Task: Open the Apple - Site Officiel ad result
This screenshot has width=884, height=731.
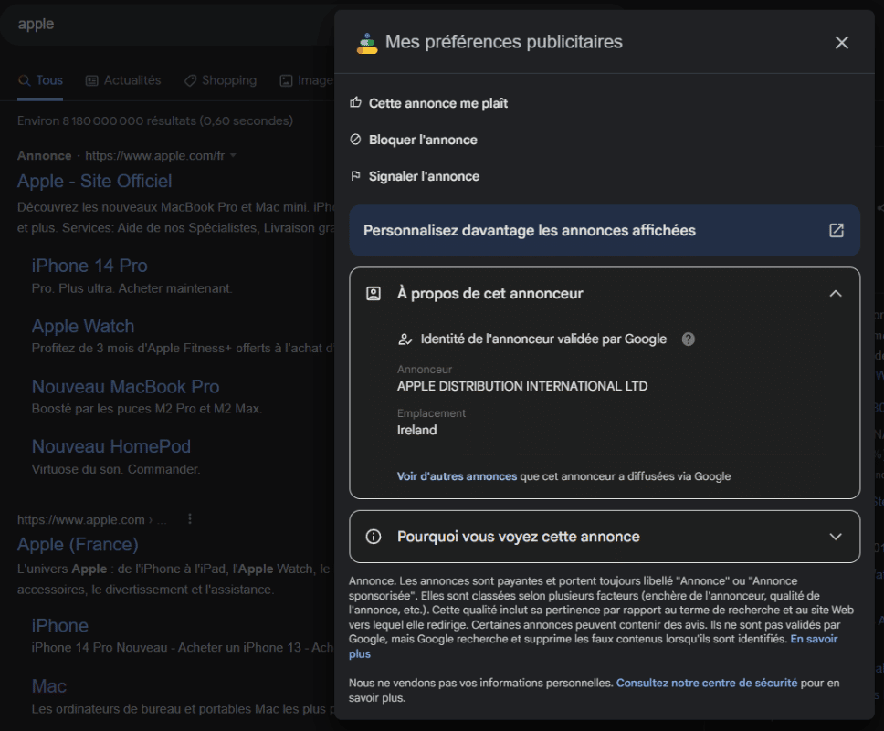Action: [x=94, y=181]
